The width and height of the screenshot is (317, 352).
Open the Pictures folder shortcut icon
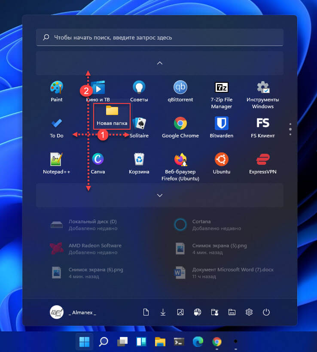[x=180, y=312]
